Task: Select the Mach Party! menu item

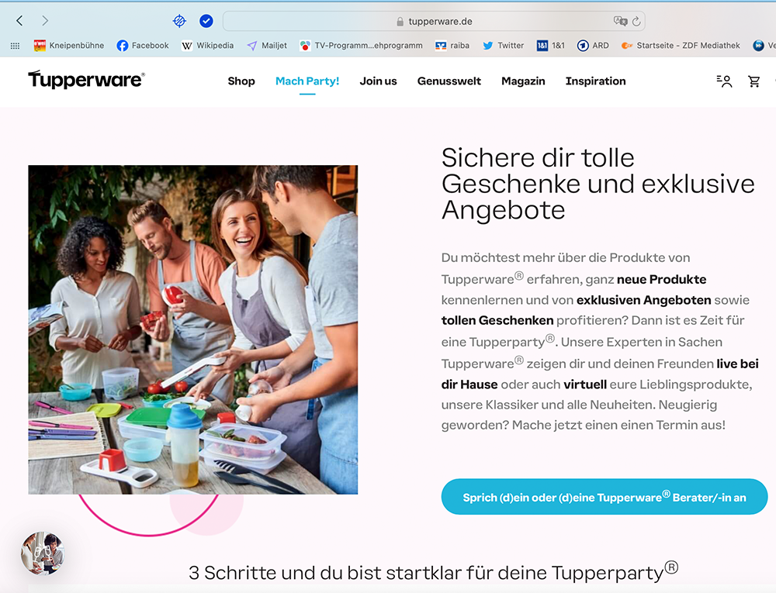Action: pyautogui.click(x=307, y=81)
